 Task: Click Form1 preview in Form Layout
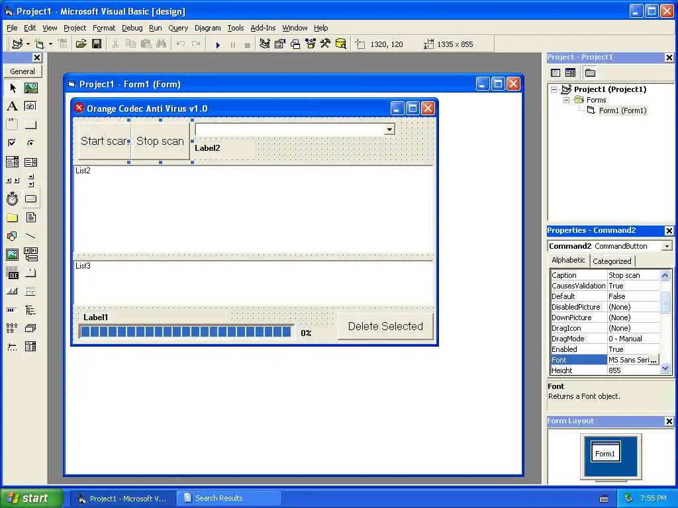pyautogui.click(x=605, y=452)
